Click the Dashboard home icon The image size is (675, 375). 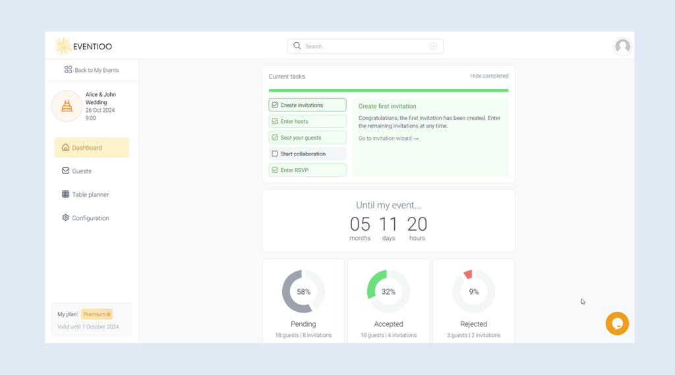coord(65,147)
